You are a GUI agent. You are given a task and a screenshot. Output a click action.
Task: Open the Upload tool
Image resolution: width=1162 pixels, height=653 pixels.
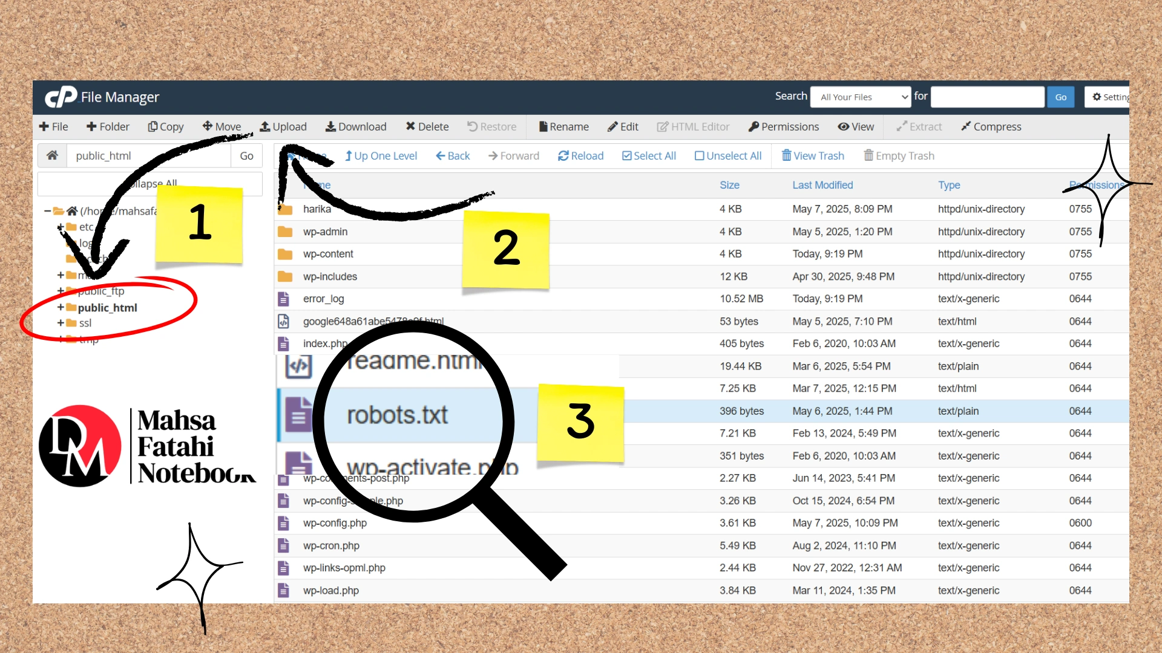tap(283, 126)
